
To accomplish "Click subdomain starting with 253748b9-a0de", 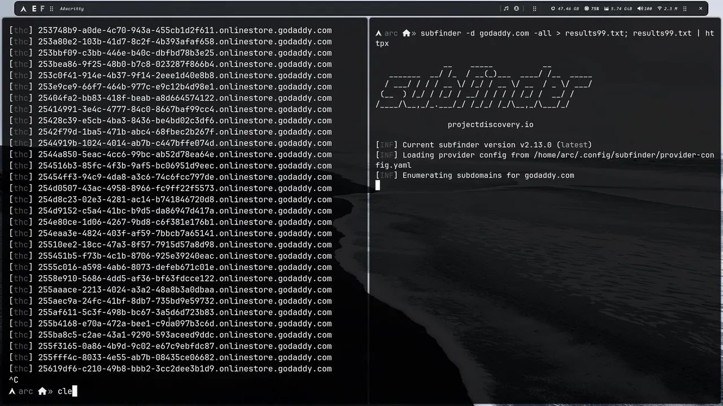I will coord(185,30).
